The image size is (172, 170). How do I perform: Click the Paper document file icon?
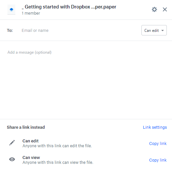click(11, 9)
